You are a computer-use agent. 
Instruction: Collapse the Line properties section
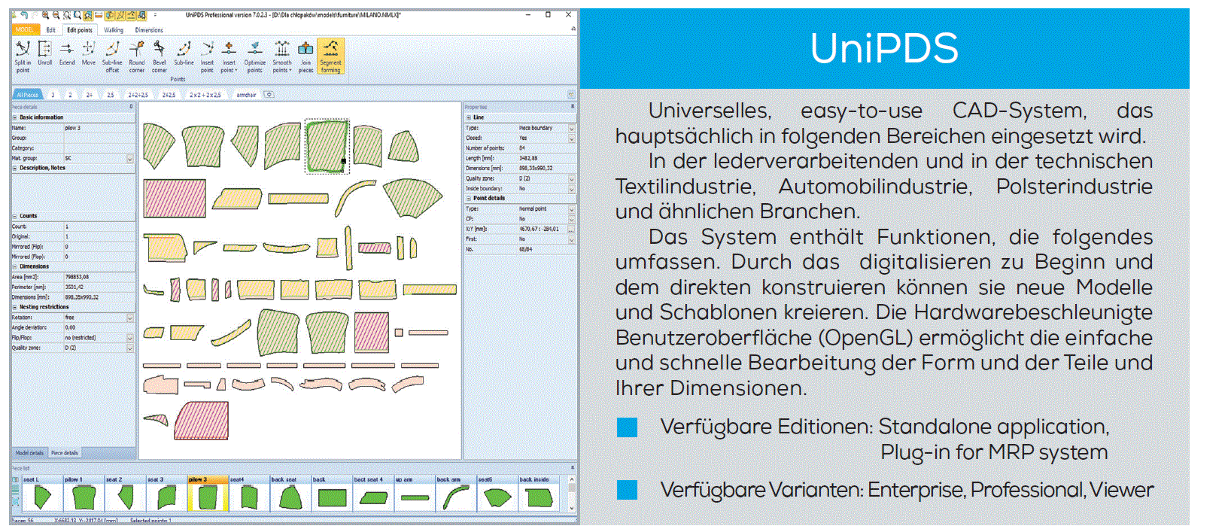pos(468,117)
